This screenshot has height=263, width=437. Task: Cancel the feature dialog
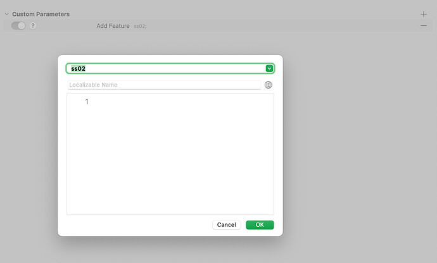[x=226, y=225]
